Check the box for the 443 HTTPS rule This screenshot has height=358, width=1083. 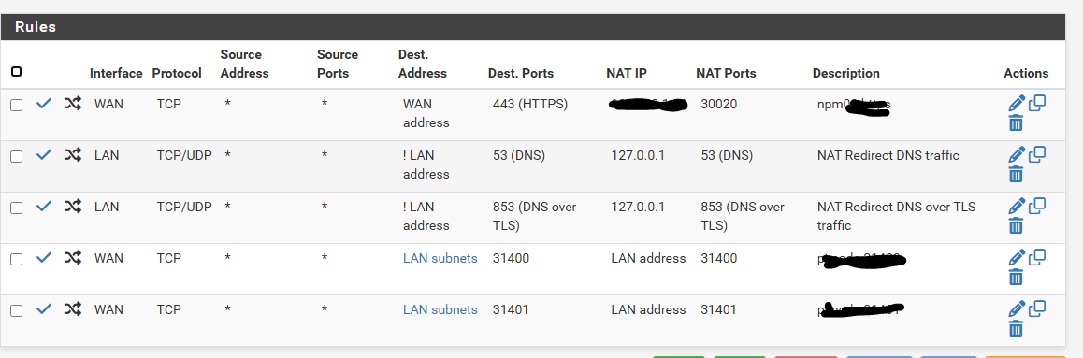pyautogui.click(x=17, y=105)
